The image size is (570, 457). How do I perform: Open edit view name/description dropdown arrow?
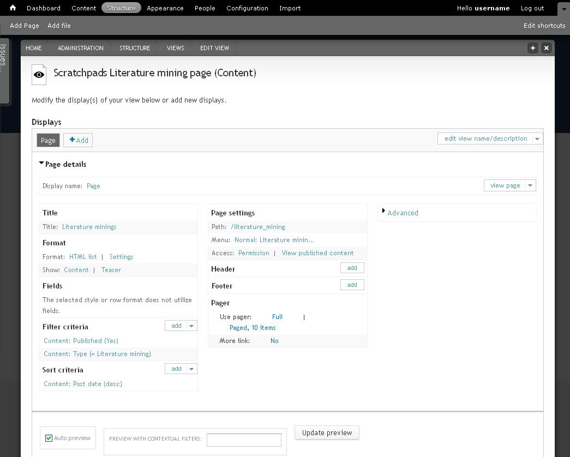537,139
